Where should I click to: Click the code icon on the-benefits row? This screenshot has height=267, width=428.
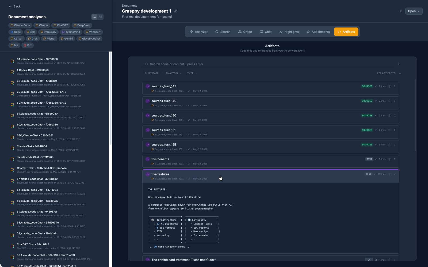tap(148, 159)
